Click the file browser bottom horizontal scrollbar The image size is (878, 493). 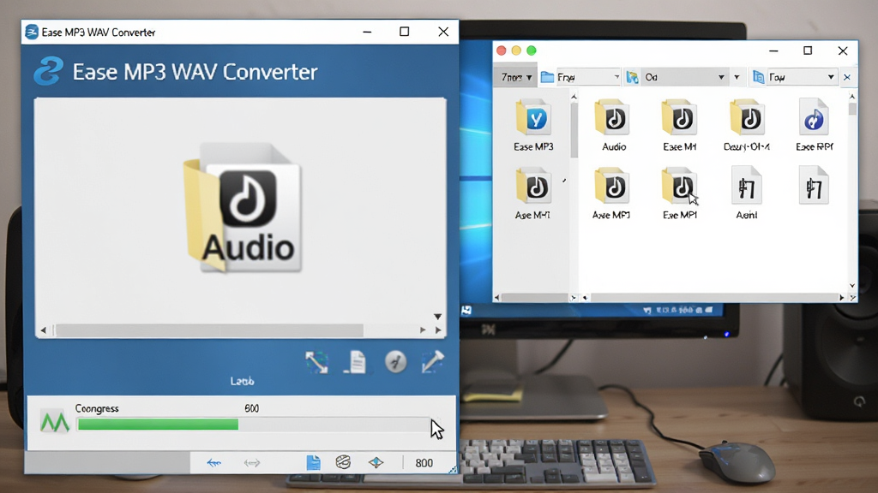(x=713, y=298)
